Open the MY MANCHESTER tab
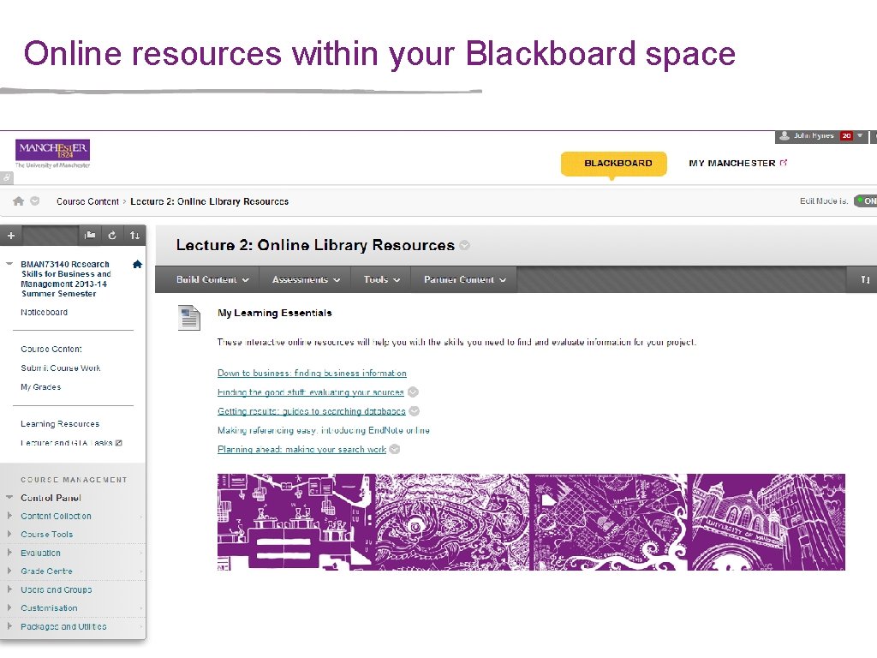 (x=731, y=163)
